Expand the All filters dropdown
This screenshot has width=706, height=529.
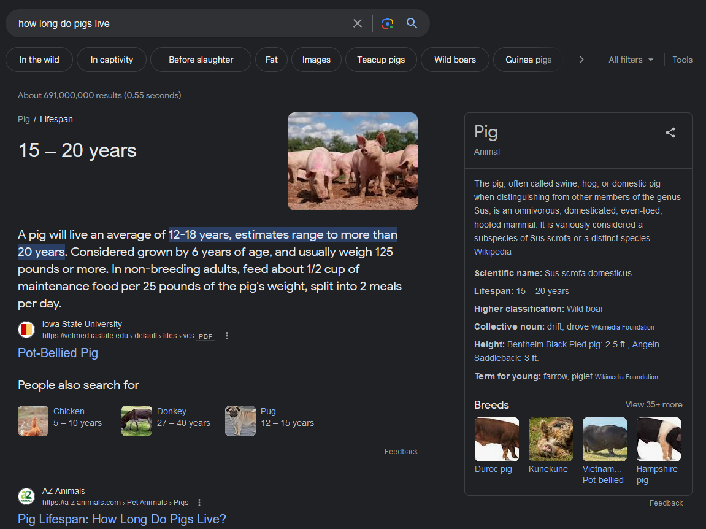[631, 60]
